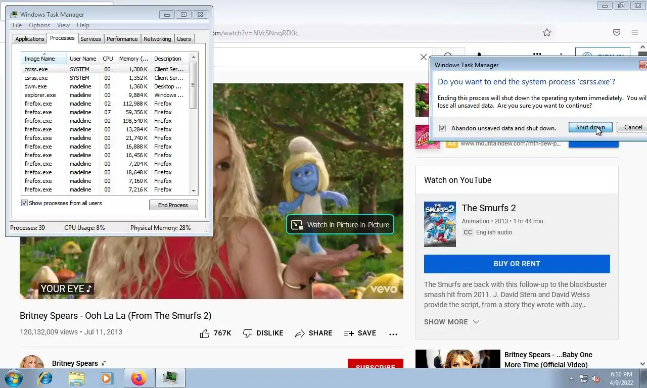647x388 pixels.
Task: Select the dwm.exe process row
Action: click(x=105, y=86)
